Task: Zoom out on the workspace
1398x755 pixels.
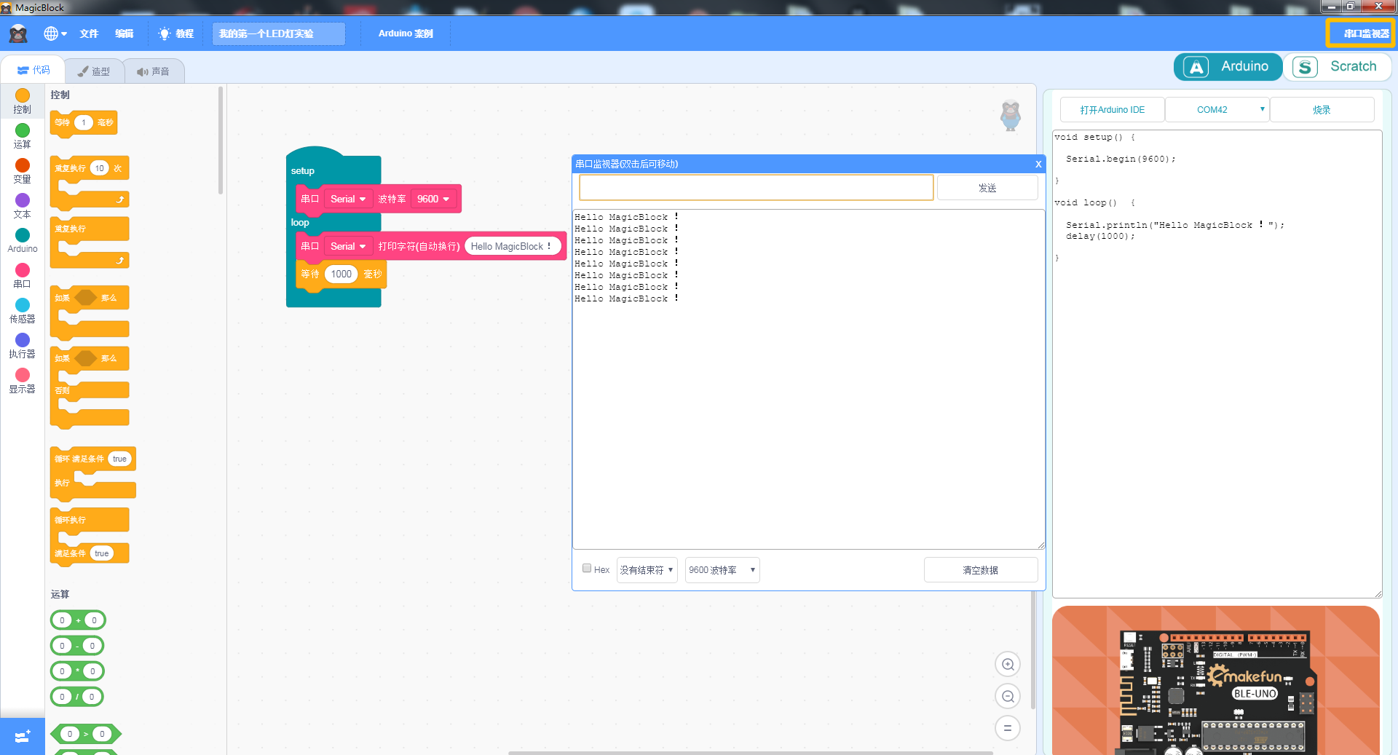Action: pos(1008,696)
